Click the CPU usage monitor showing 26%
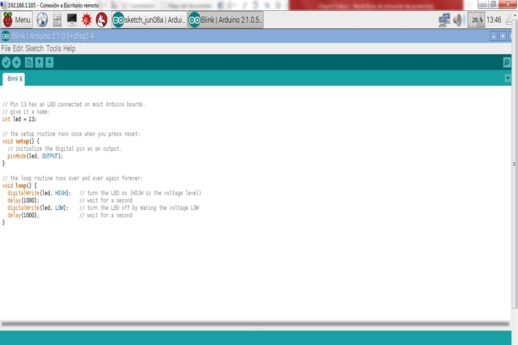518x345 pixels. [477, 20]
